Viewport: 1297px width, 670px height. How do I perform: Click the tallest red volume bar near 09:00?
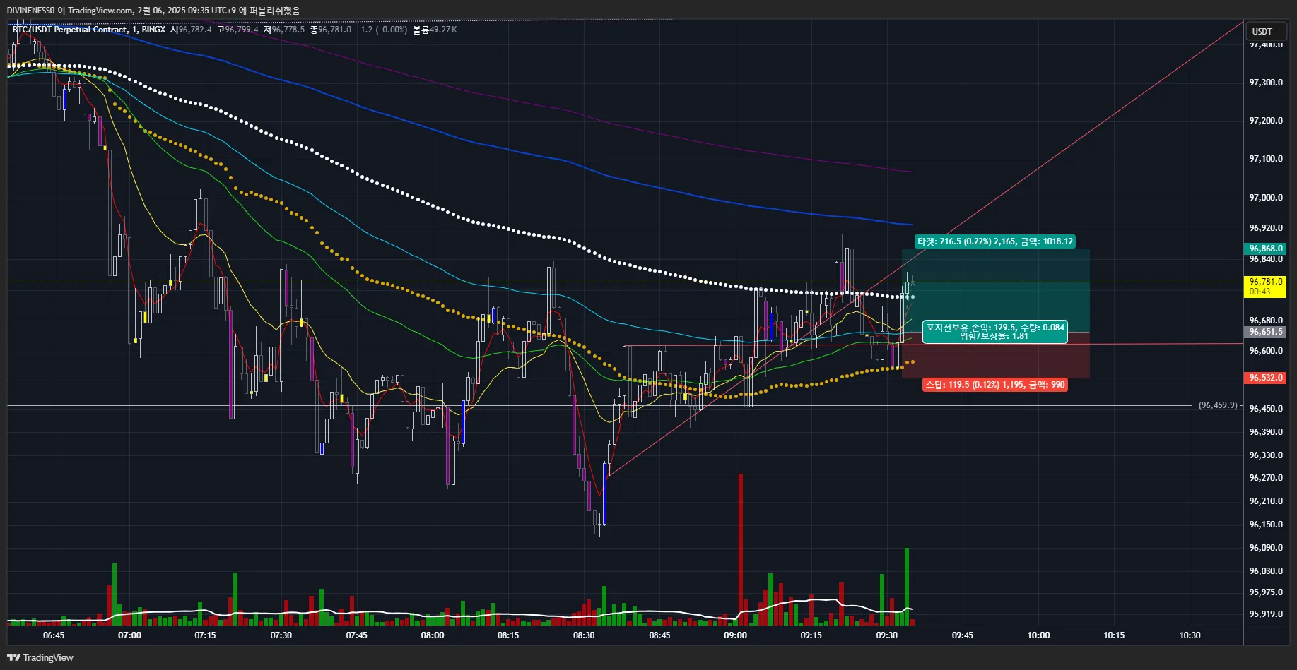[741, 549]
